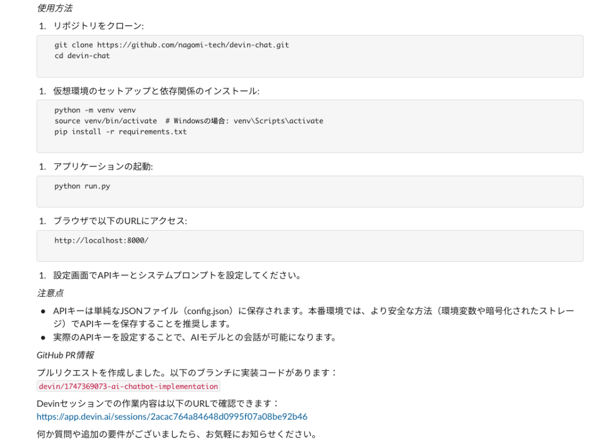Click the 'GitHub PR情報' heading
Image resolution: width=590 pixels, height=445 pixels.
(61, 355)
